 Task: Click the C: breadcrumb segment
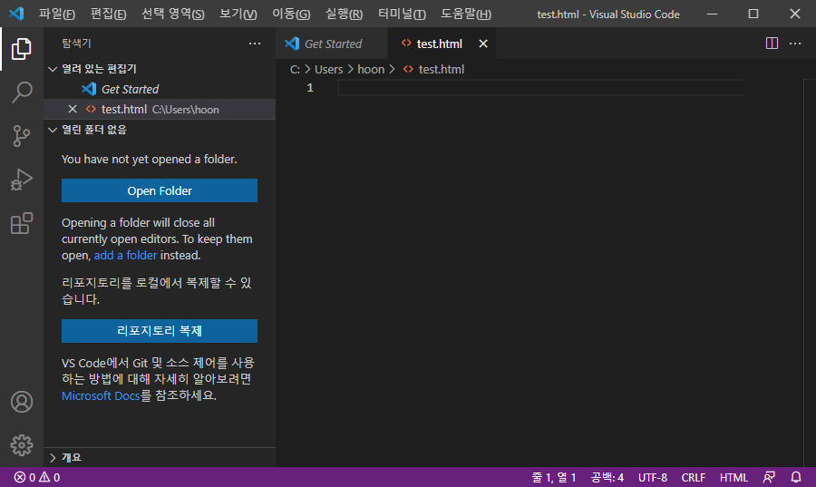pos(295,69)
